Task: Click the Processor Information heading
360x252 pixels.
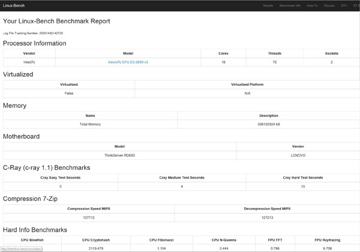Action: (34, 43)
